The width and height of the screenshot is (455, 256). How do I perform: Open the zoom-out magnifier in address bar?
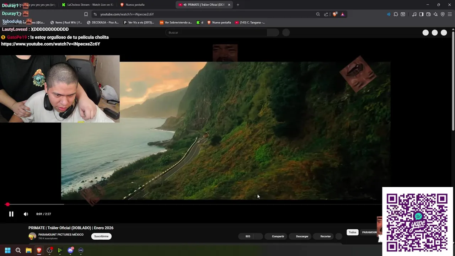pos(318,14)
